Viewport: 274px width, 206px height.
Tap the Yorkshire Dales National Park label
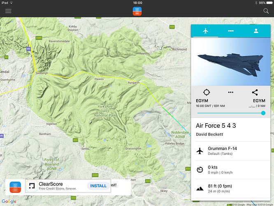click(x=105, y=111)
